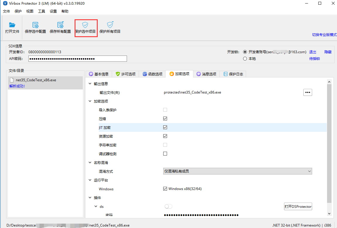
Task: Switch to the 许可选项 tab
Action: tap(125, 74)
